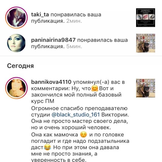Select the 'Сегодня' section header

[21, 66]
